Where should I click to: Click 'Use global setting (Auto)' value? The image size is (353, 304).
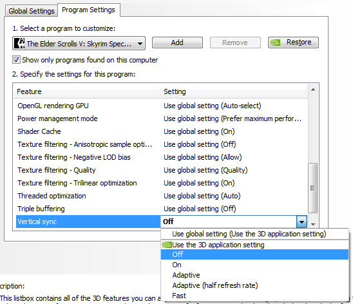click(x=202, y=196)
